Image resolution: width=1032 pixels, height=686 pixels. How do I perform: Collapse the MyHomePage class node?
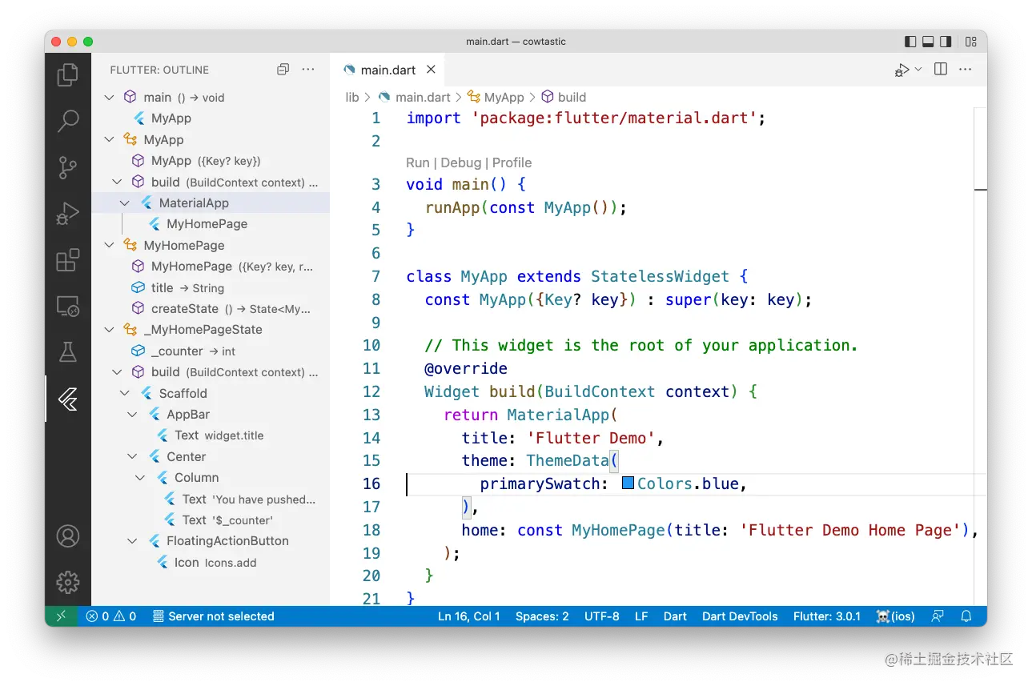point(110,245)
